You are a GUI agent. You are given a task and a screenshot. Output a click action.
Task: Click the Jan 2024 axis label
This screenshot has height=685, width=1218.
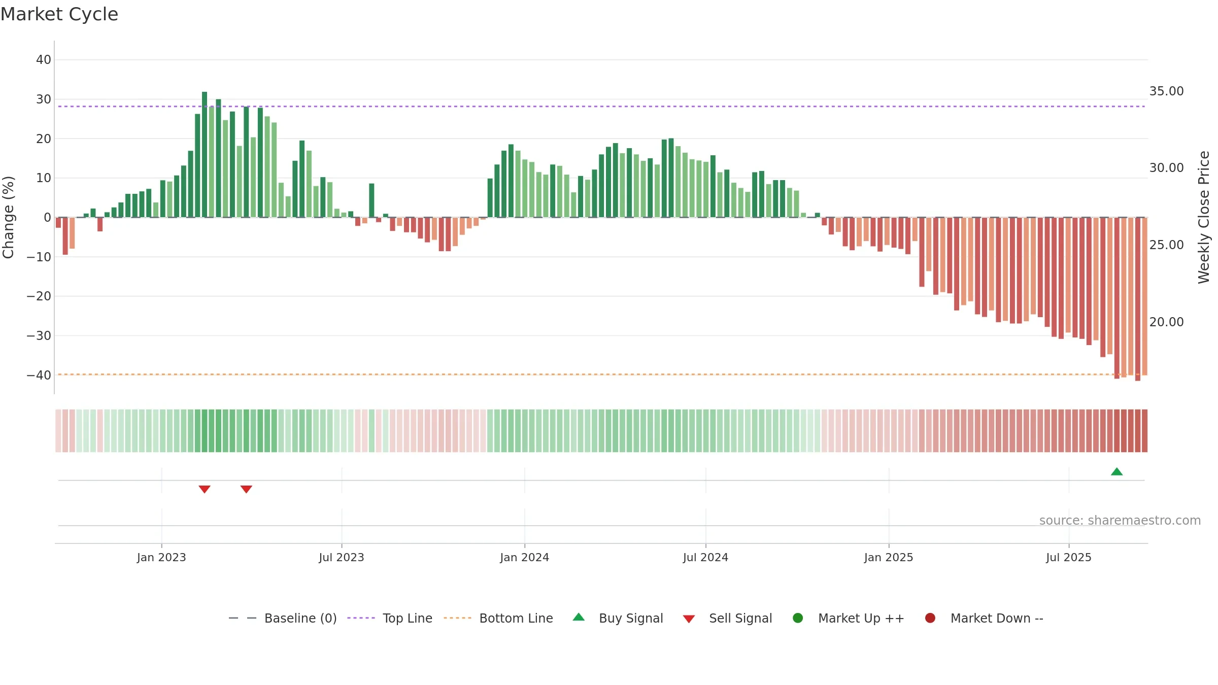click(524, 557)
